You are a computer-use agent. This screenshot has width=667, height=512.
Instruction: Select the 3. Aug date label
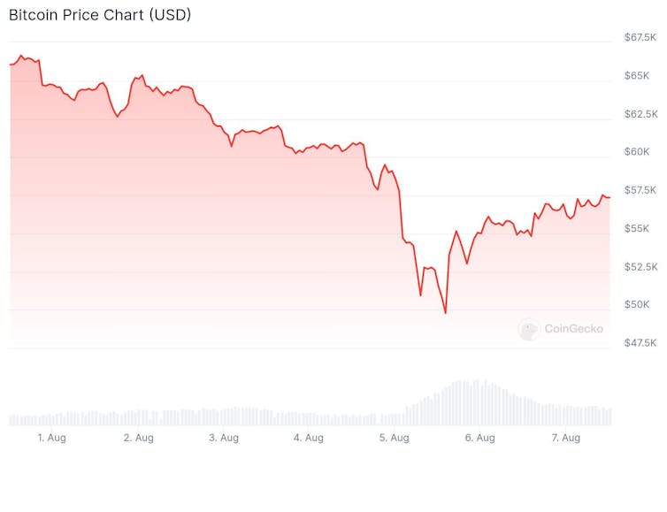tap(224, 438)
